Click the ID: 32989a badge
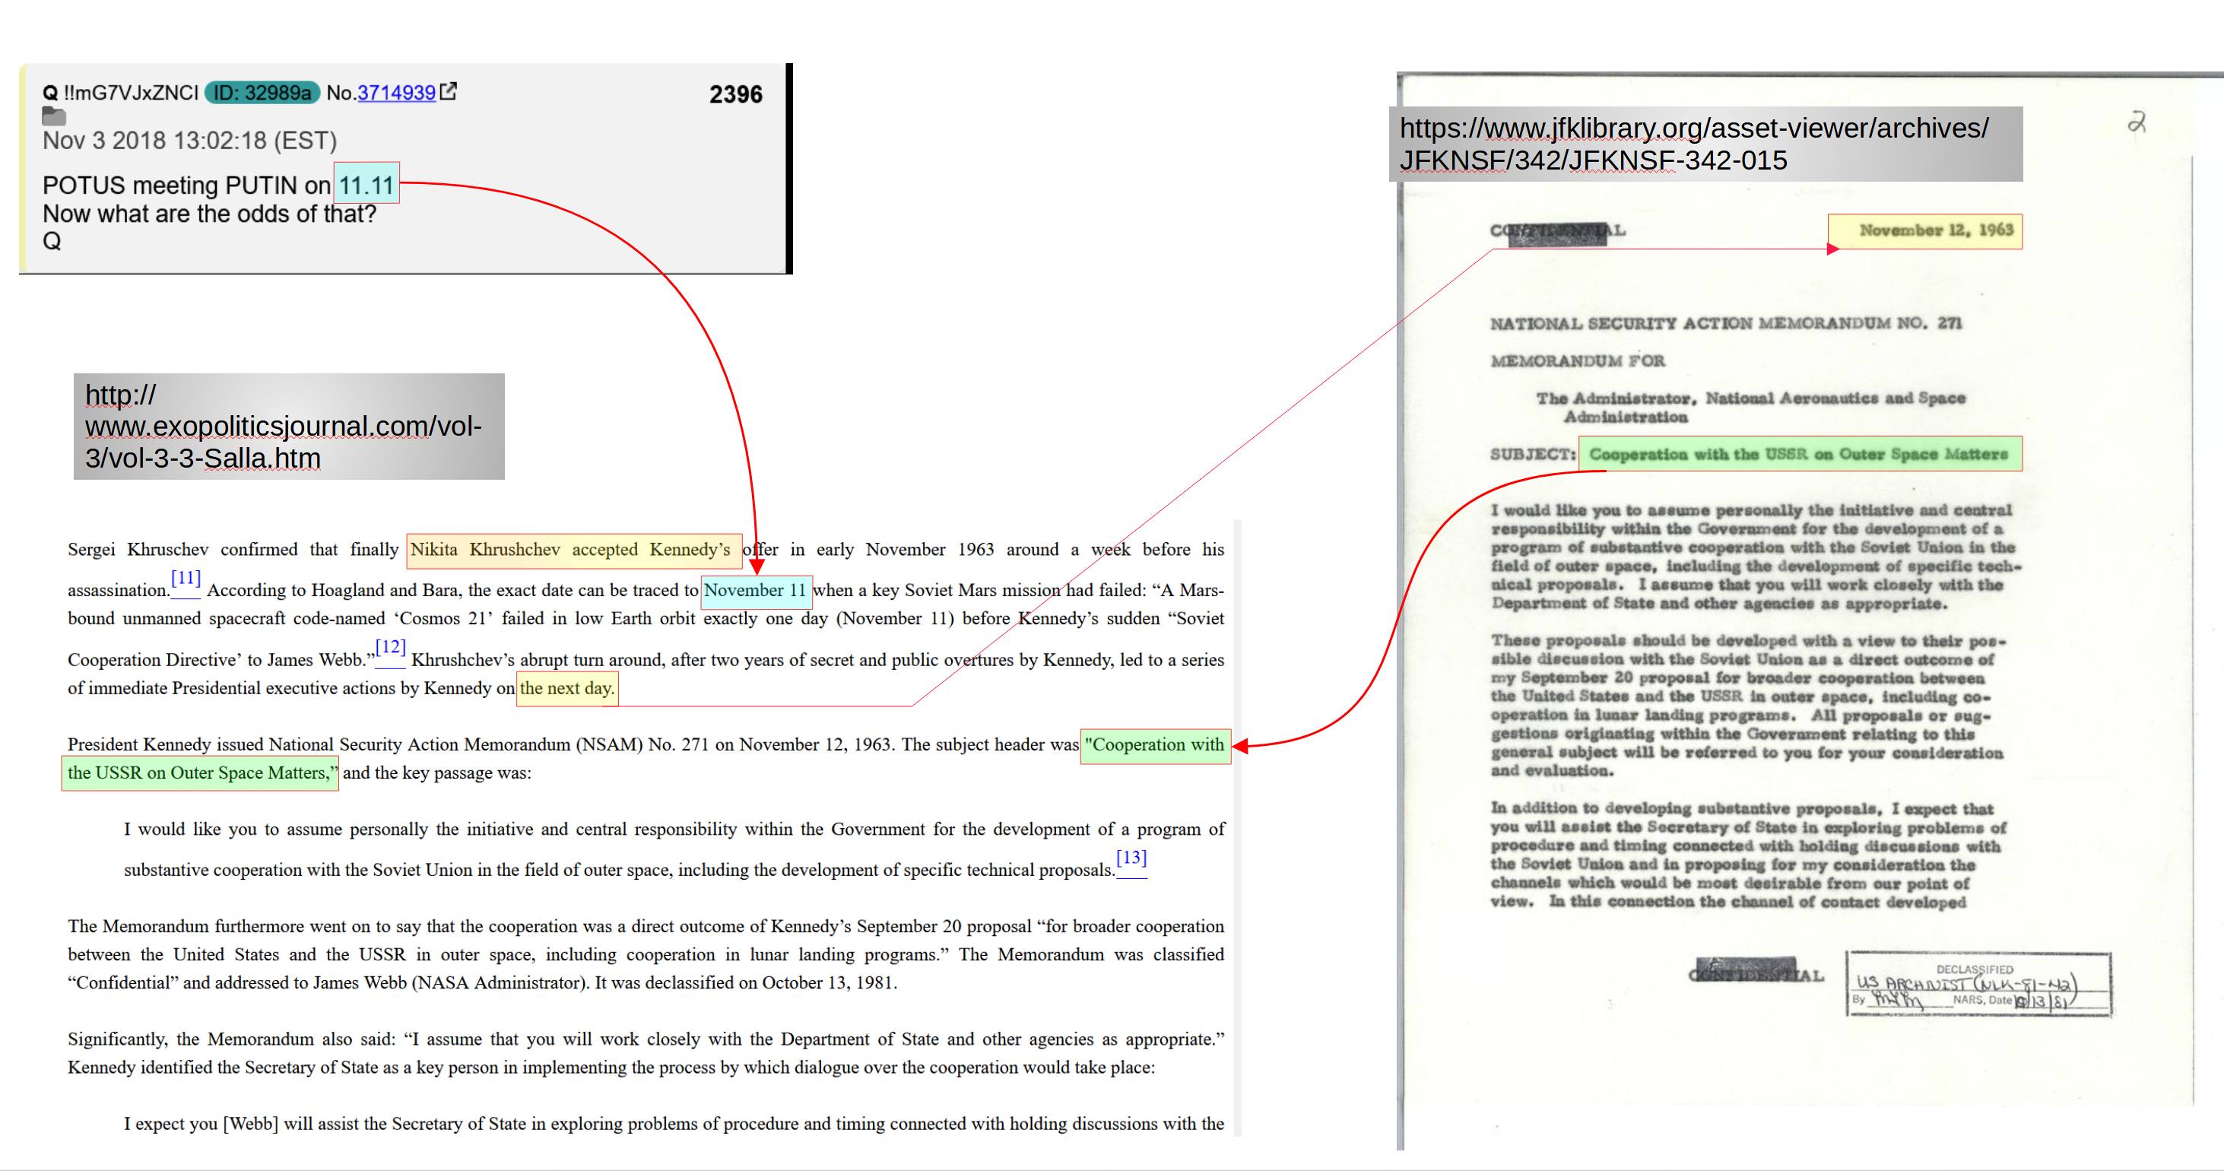 click(262, 92)
